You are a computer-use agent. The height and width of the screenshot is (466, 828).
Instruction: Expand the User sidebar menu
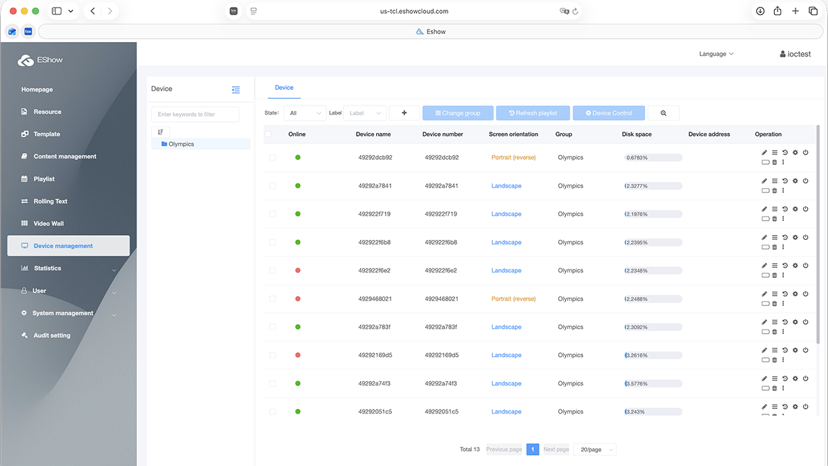coord(68,291)
